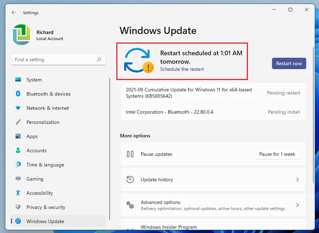Maximize the Settings window

tap(290, 9)
